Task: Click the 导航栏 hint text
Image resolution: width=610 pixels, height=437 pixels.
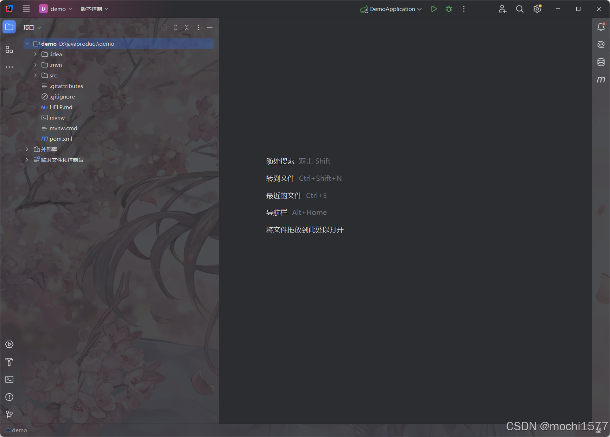Action: 277,213
